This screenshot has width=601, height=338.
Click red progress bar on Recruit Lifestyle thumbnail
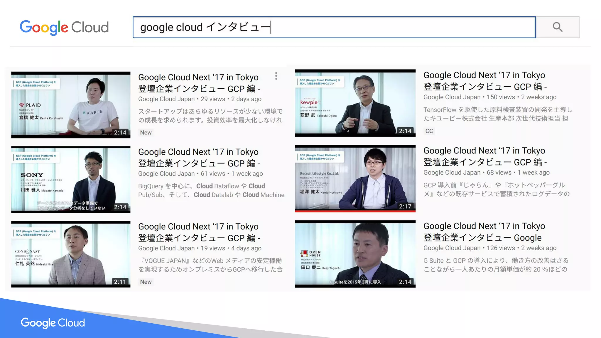tap(355, 211)
